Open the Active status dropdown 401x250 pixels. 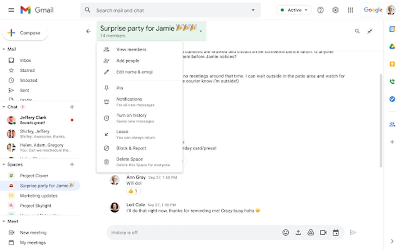click(294, 10)
